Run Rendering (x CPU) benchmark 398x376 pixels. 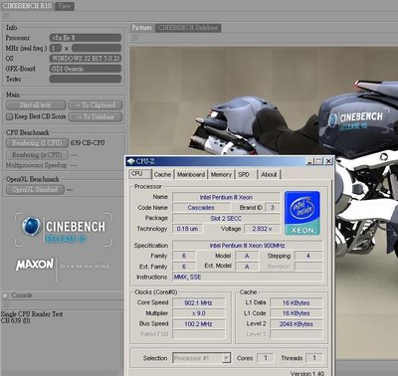tap(37, 155)
